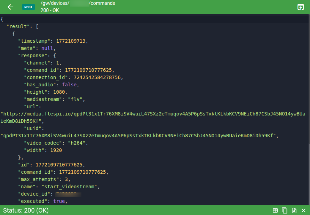Image resolution: width=310 pixels, height=215 pixels.
Task: Click the "Status: 200 (OK)" text
Action: coord(26,210)
